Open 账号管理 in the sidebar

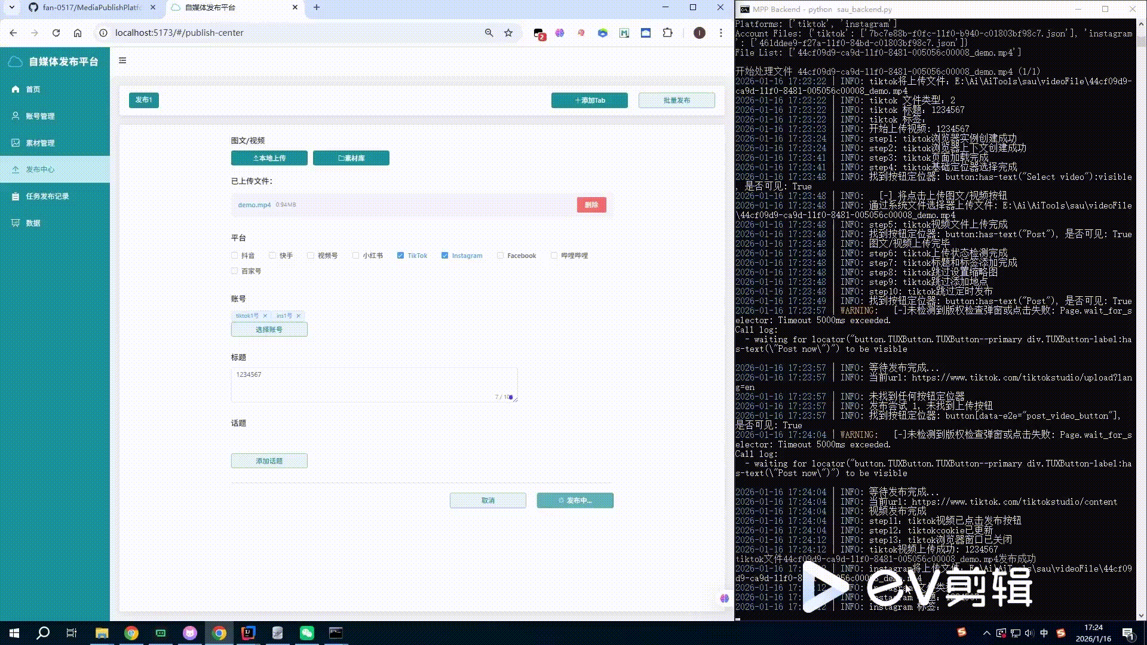40,116
